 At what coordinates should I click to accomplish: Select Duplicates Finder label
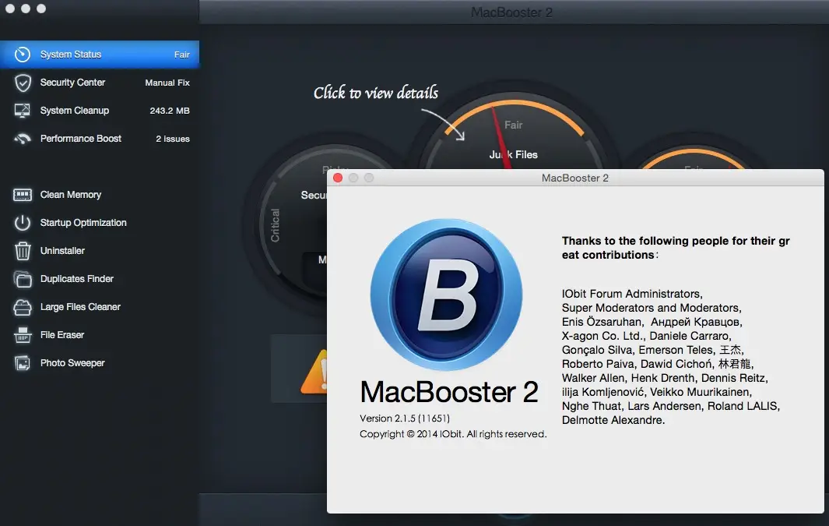[x=76, y=279]
